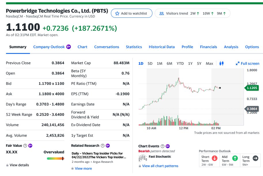The width and height of the screenshot is (263, 176).
Task: Click the star icon in Add to watchlist
Action: coord(117,13)
